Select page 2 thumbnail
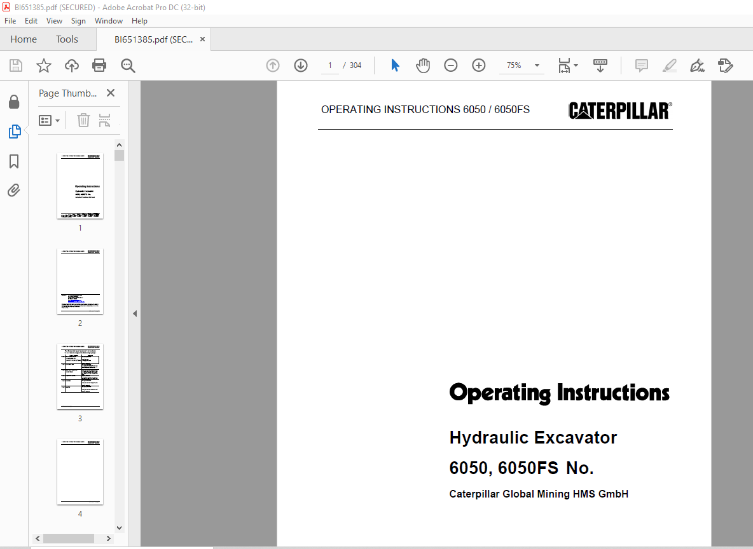 (80, 281)
